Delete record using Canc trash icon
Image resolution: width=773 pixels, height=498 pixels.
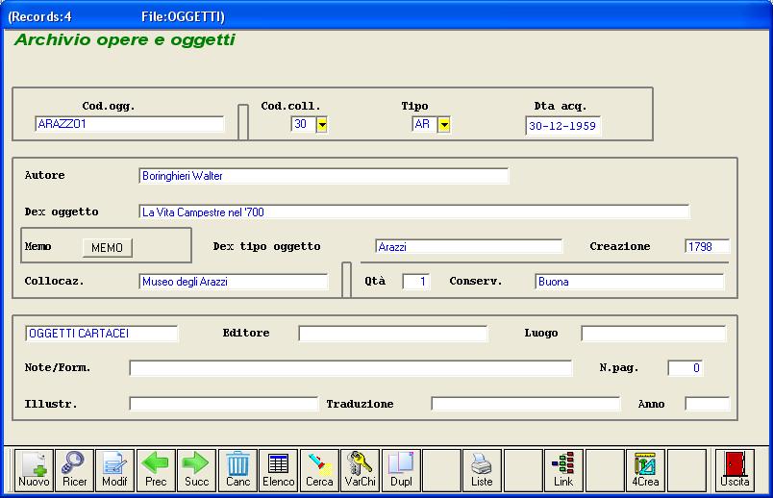[237, 470]
